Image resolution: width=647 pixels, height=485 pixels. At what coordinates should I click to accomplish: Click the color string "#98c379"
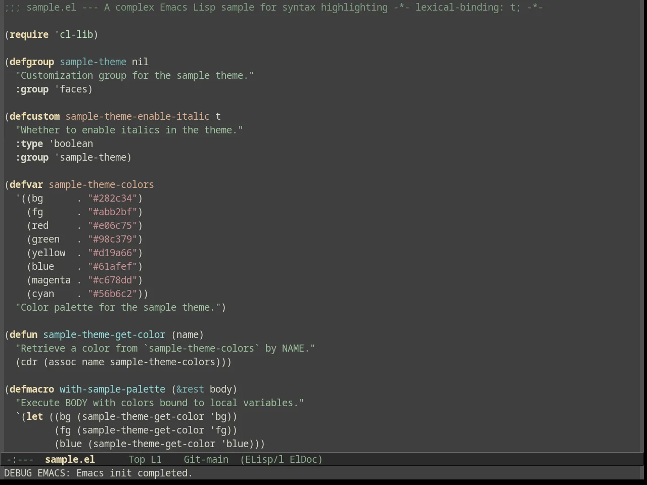(113, 239)
